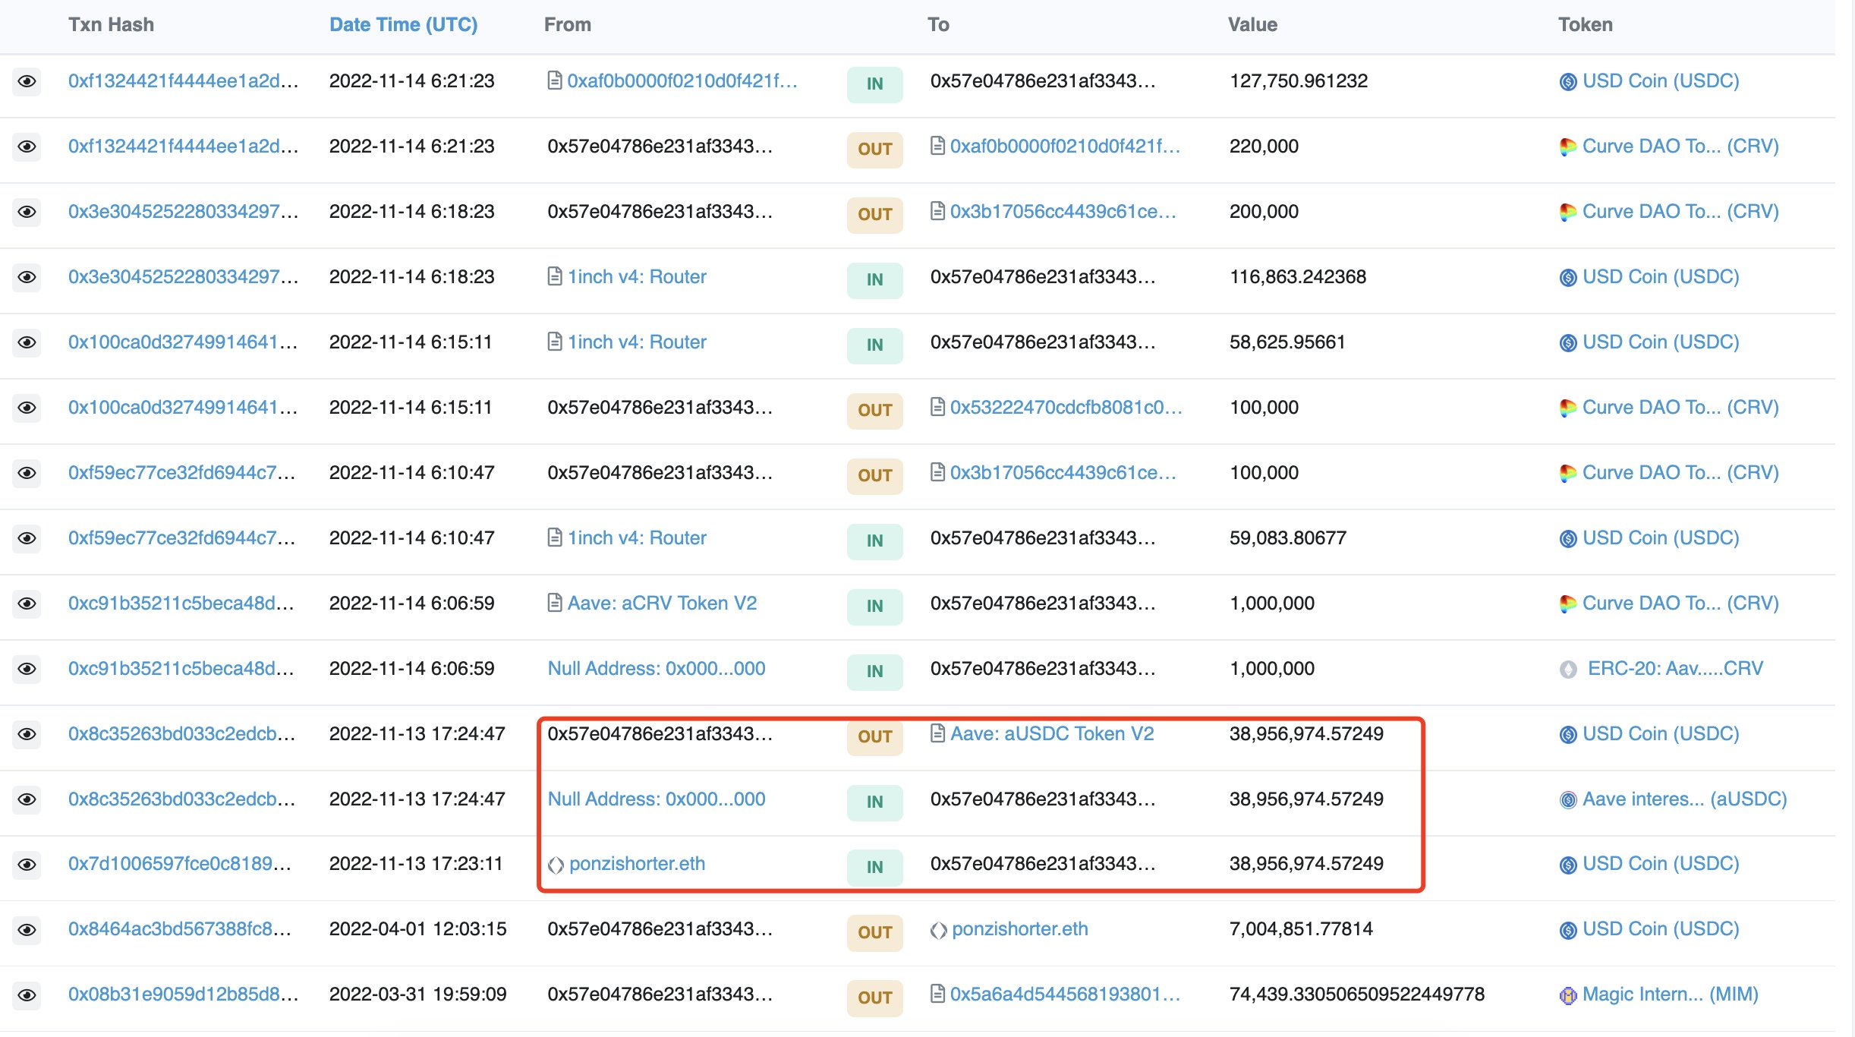Click eye icon for Magic Internet MIM row
This screenshot has width=1855, height=1037.
pos(27,995)
